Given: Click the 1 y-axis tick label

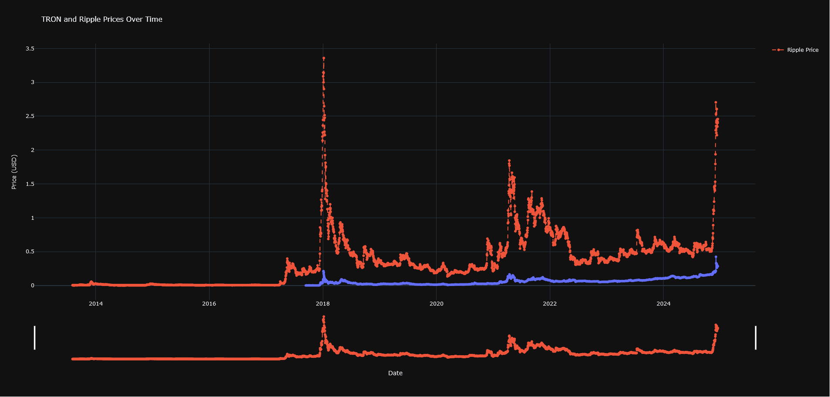Looking at the screenshot, I should (33, 218).
